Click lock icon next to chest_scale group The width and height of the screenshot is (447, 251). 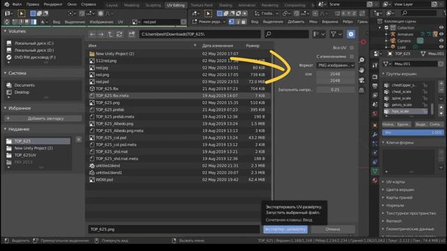click(x=425, y=91)
